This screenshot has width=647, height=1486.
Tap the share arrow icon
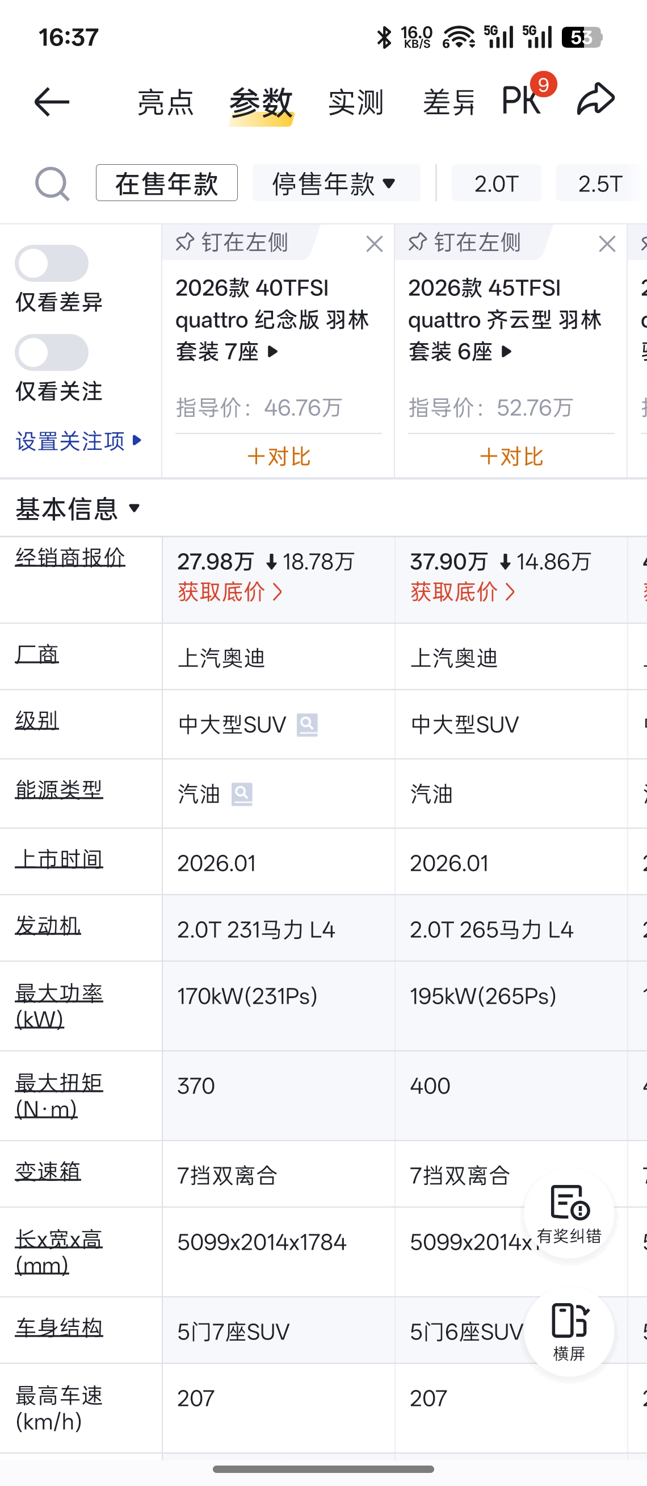pos(596,99)
